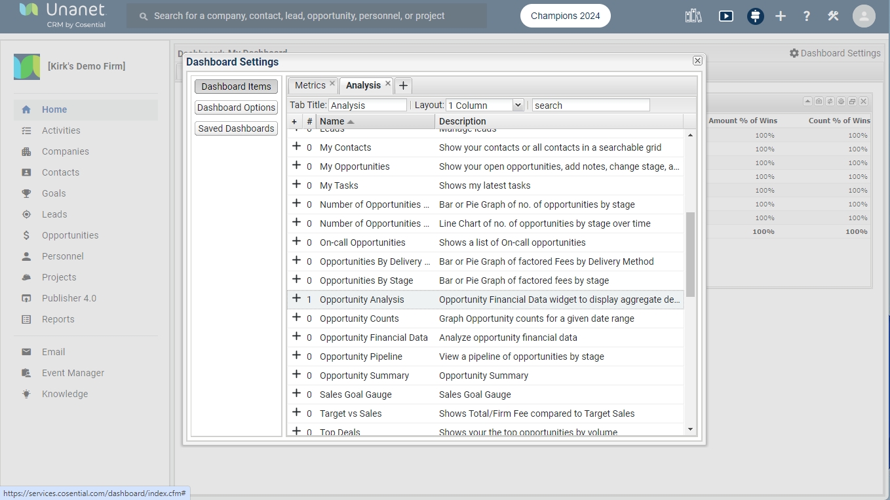Click the Champions 2024 button
The image size is (890, 500).
[565, 16]
